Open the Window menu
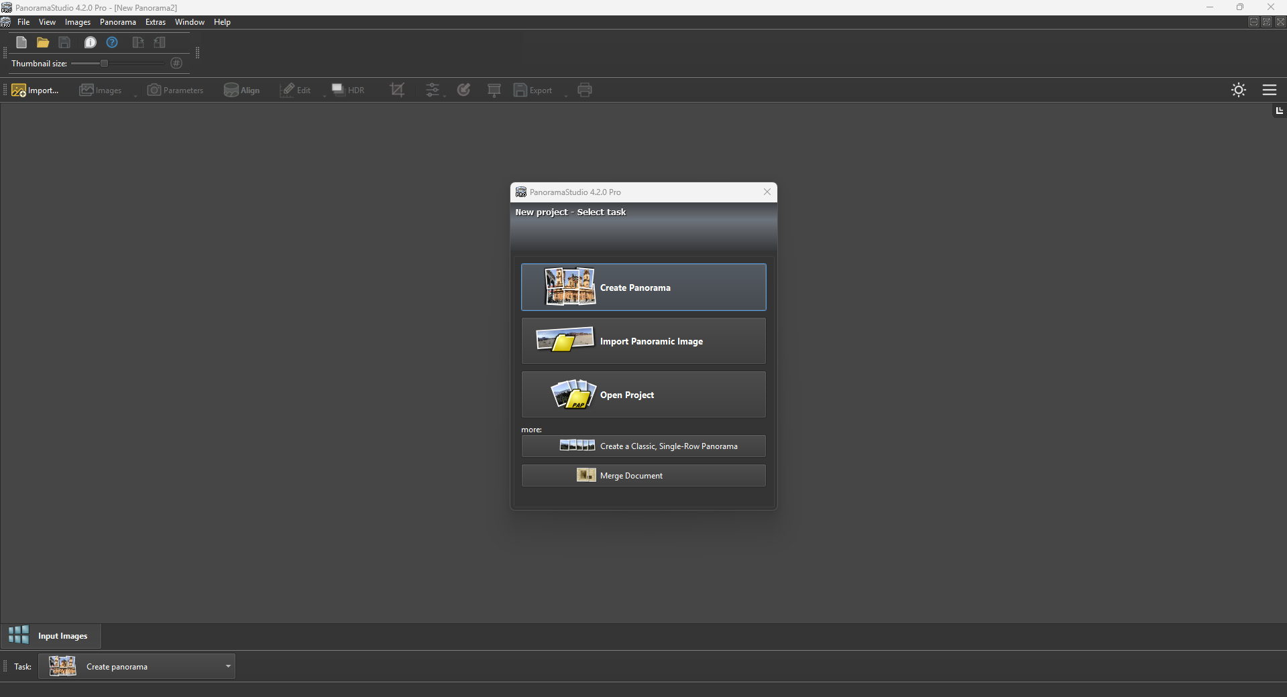This screenshot has width=1287, height=697. (x=190, y=22)
